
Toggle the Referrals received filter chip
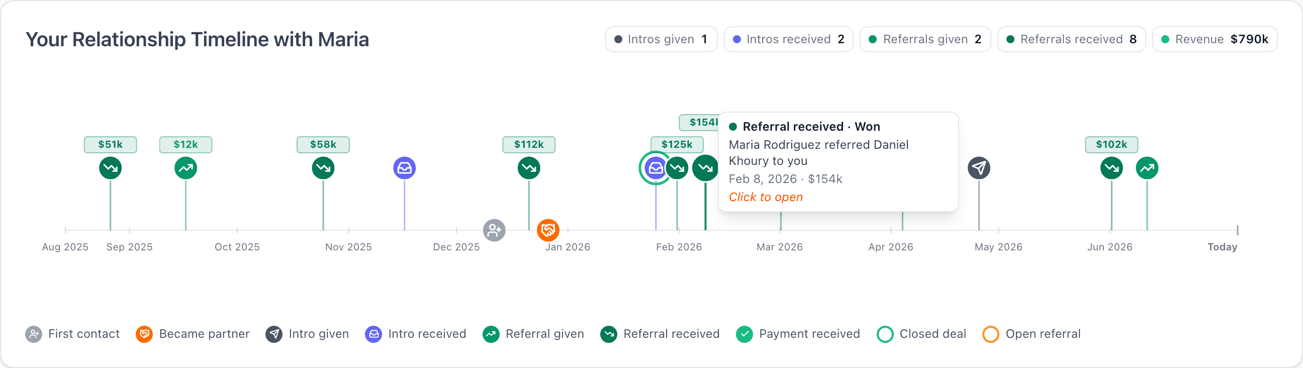click(x=1072, y=40)
